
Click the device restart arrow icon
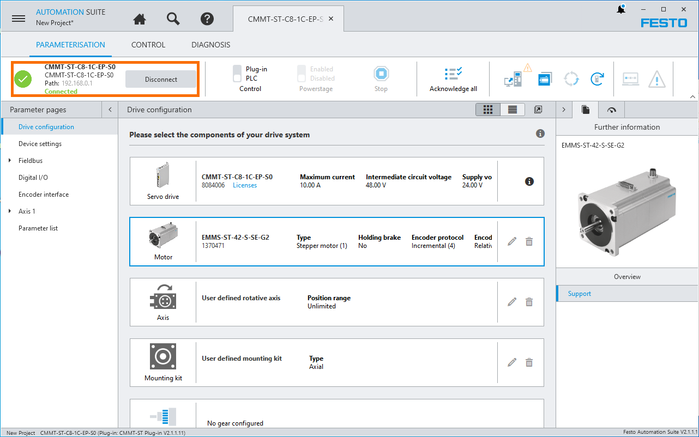point(598,79)
